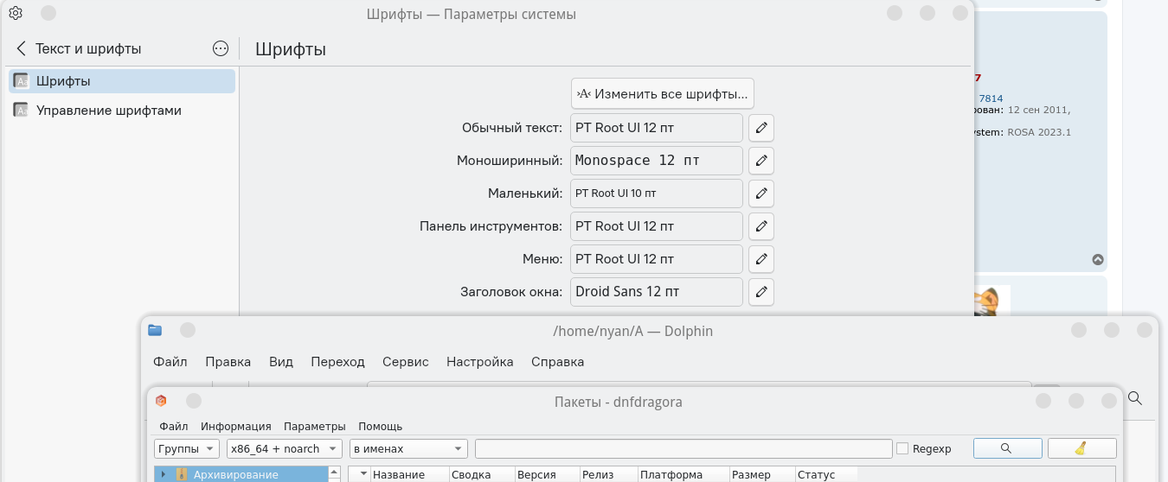Edit the Моноширинный font setting
Screen dimensions: 1168x482
point(760,161)
